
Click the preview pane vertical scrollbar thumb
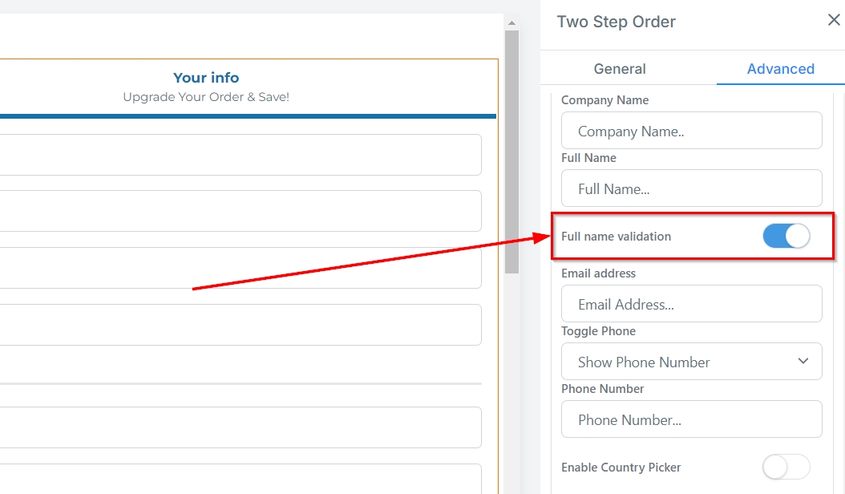511,152
